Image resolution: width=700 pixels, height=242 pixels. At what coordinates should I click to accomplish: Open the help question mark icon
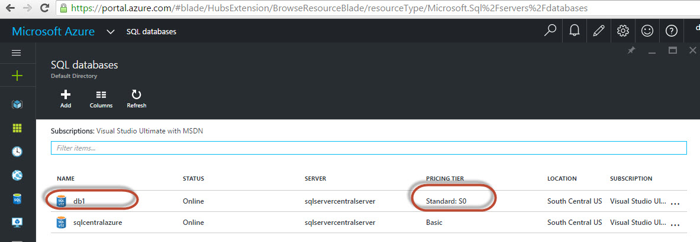click(671, 31)
